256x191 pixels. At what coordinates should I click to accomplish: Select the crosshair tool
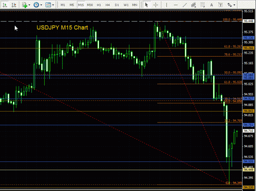(156, 5)
